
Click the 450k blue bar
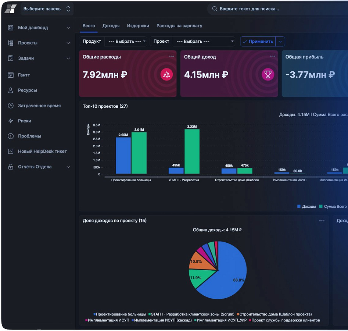(229, 171)
